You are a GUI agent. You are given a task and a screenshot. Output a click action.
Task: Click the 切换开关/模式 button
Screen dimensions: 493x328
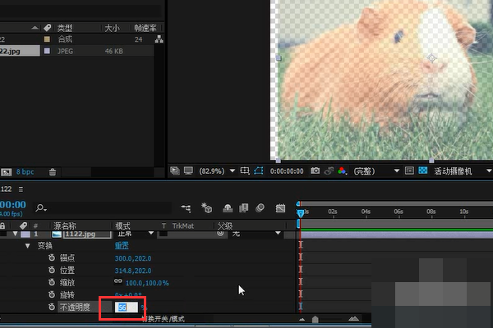pos(164,319)
